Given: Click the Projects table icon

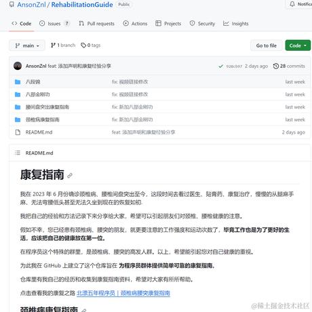Looking at the screenshot, I should (x=159, y=23).
